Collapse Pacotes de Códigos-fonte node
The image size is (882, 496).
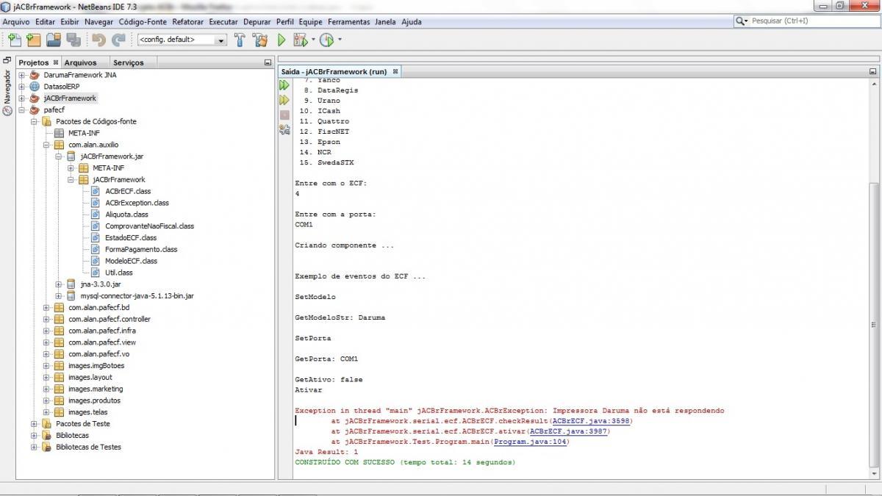[x=34, y=121]
